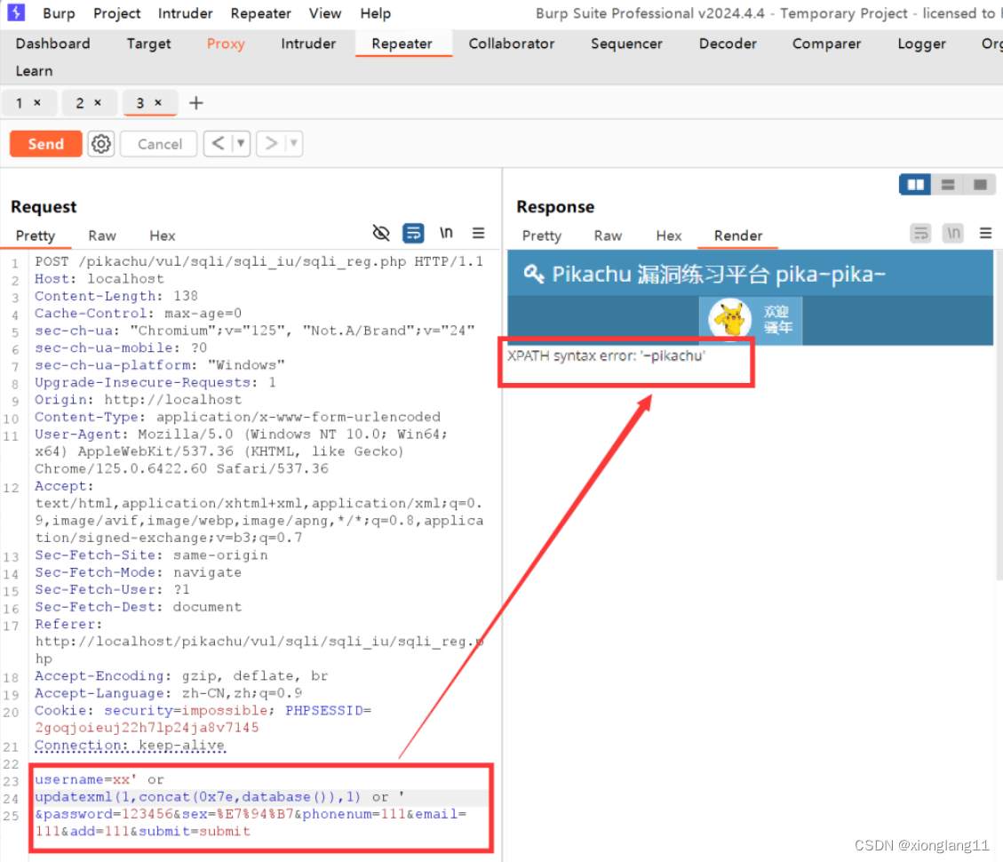Screen dimensions: 1003x862
Task: Click the Origin: http://localhost header
Action: pyautogui.click(x=139, y=399)
